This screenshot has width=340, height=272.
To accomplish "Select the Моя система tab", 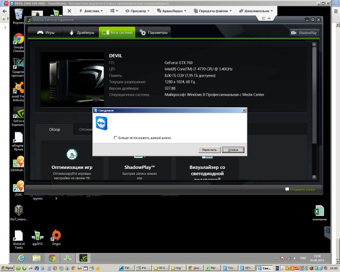I will click(x=117, y=32).
